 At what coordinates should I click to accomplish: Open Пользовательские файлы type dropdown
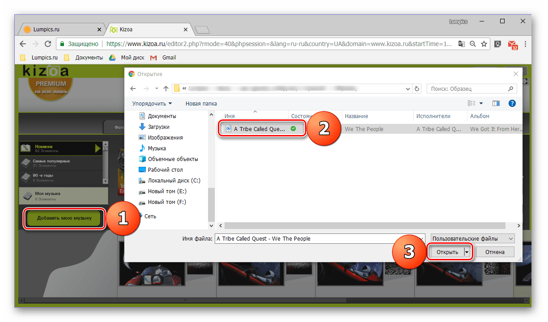click(473, 239)
